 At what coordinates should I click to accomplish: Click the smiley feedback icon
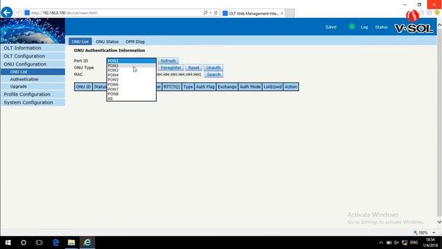tap(437, 12)
